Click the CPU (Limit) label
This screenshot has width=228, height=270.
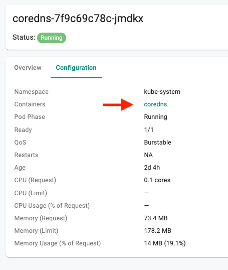click(x=31, y=193)
